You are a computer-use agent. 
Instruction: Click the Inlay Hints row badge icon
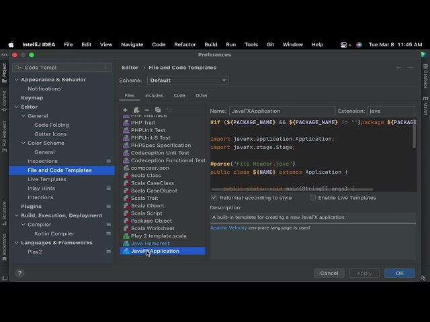(x=109, y=188)
